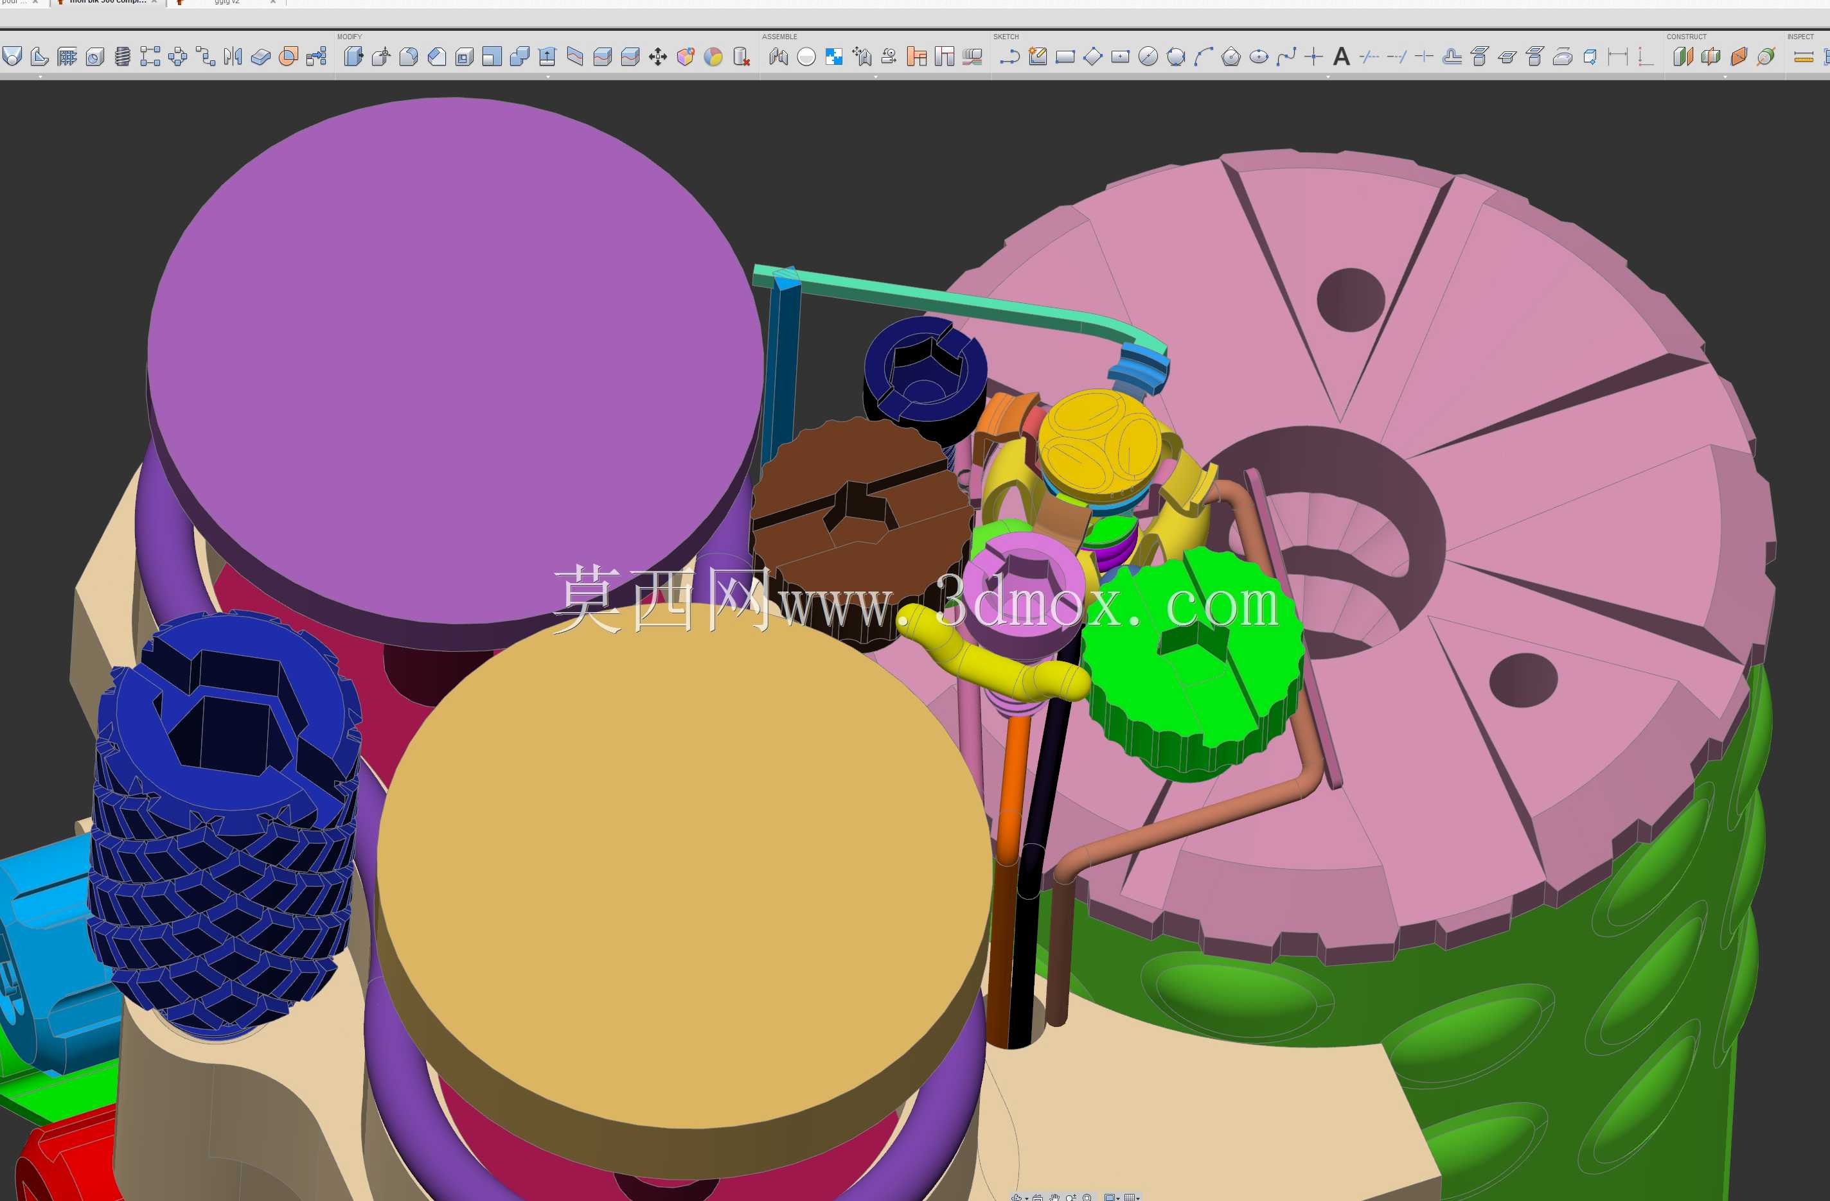
Task: Open the Boundary Fill tool
Action: [x=289, y=56]
